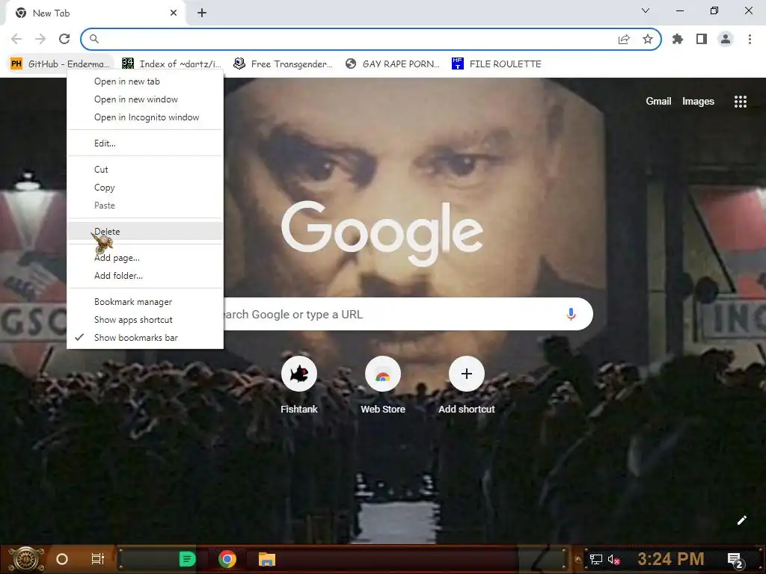766x574 pixels.
Task: Delete the bookmark via context menu
Action: [145, 232]
